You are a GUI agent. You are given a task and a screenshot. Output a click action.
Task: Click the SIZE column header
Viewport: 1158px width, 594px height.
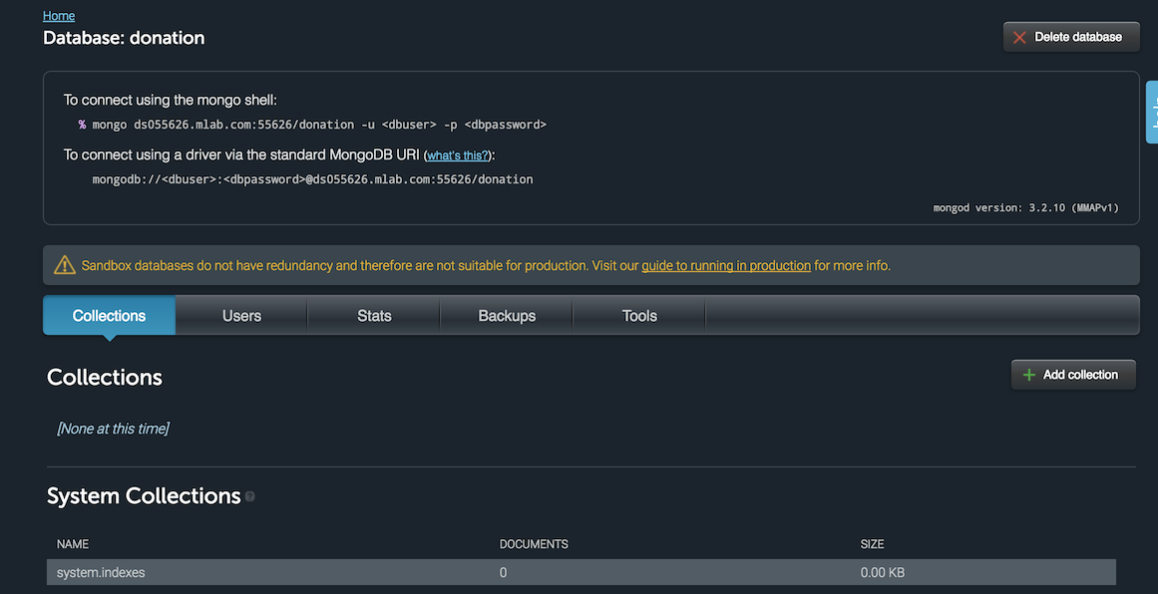click(872, 544)
